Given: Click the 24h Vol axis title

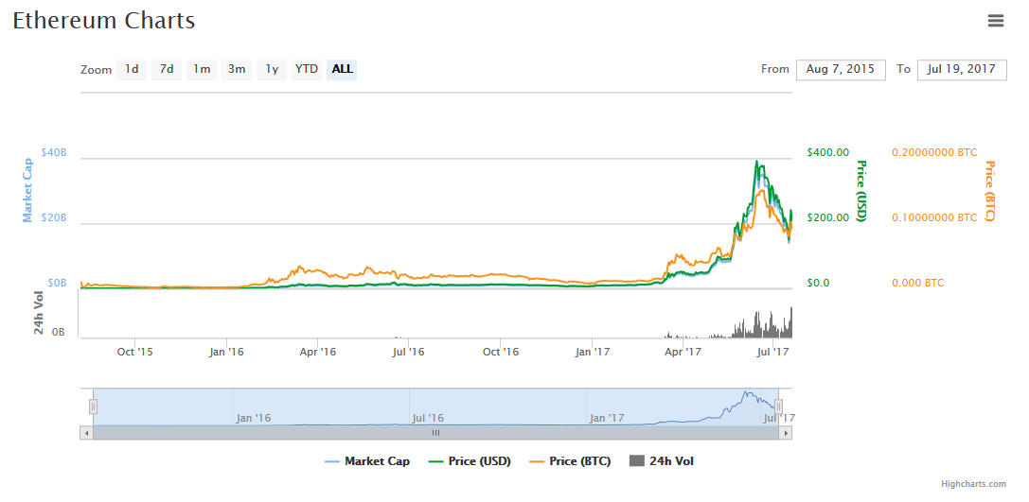Looking at the screenshot, I should [x=39, y=315].
